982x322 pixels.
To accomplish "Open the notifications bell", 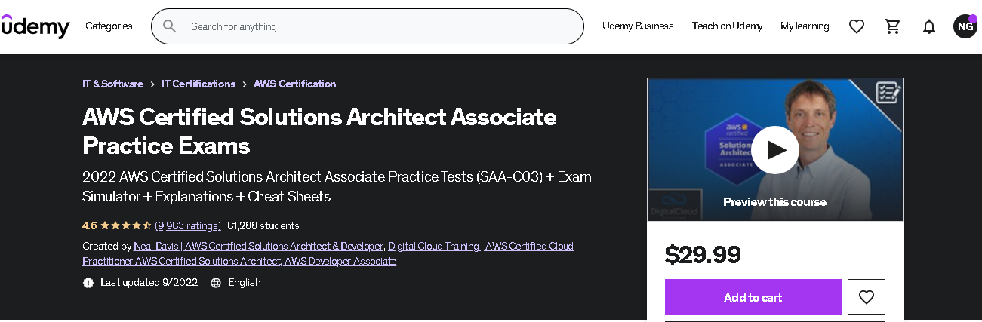I will (x=929, y=26).
